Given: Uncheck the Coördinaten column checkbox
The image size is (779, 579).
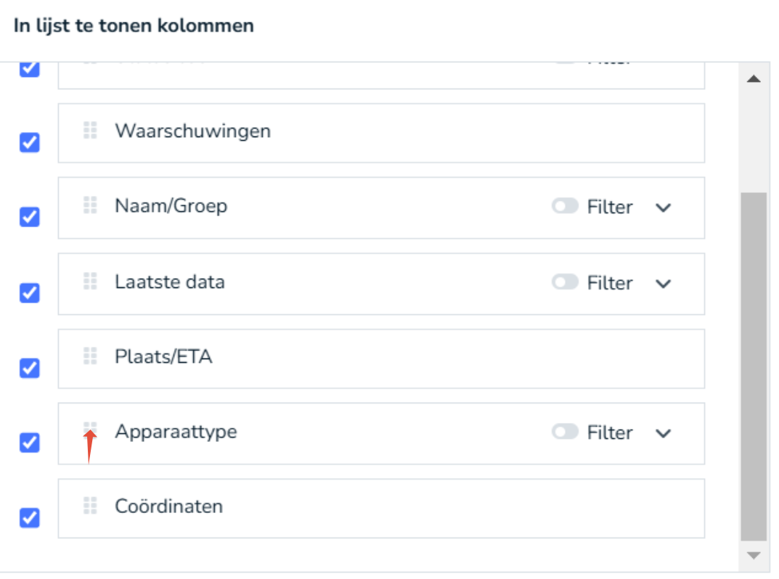Looking at the screenshot, I should tap(30, 518).
